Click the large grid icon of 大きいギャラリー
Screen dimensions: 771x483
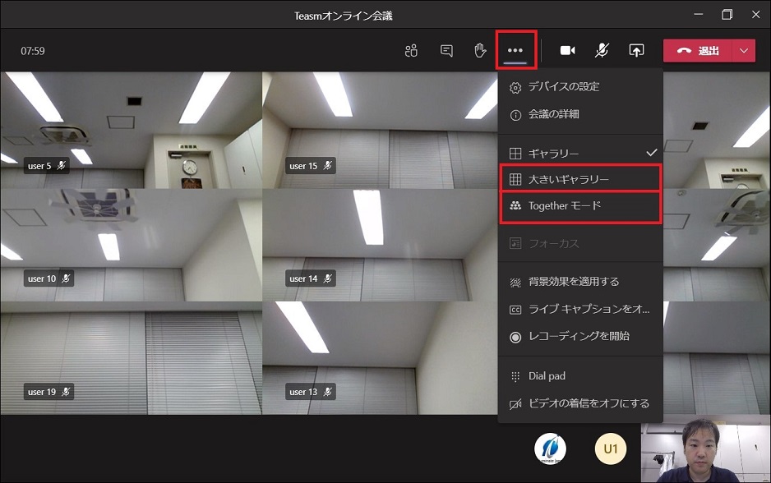[515, 179]
